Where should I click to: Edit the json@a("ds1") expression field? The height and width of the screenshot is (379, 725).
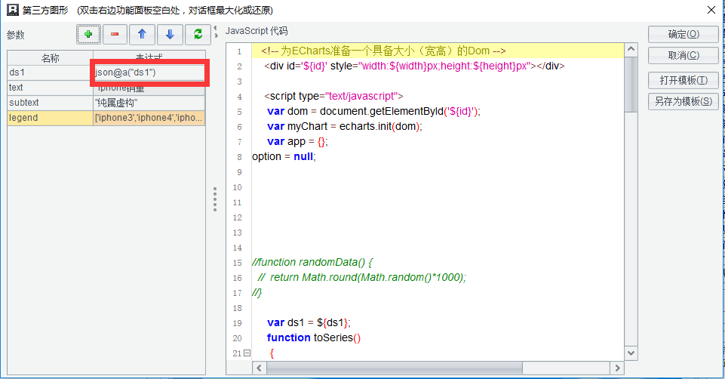click(148, 72)
